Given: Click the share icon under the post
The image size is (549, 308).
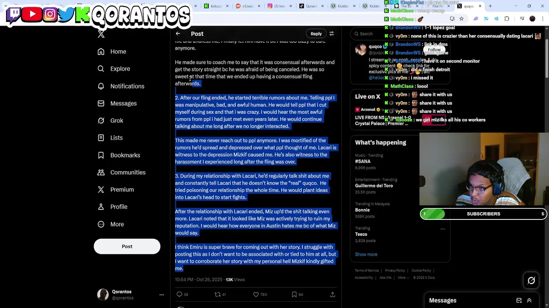Looking at the screenshot, I should pos(332,294).
